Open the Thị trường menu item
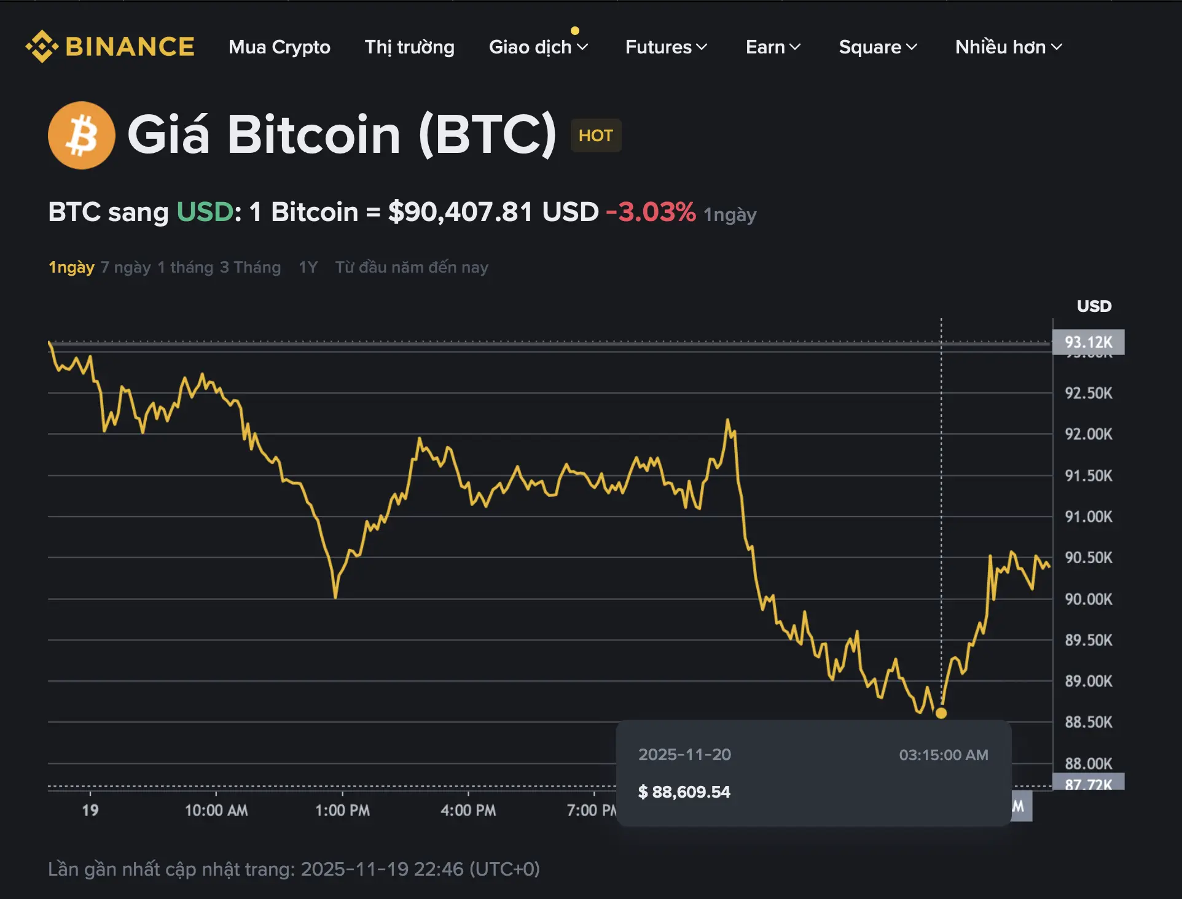This screenshot has height=899, width=1182. pos(409,47)
